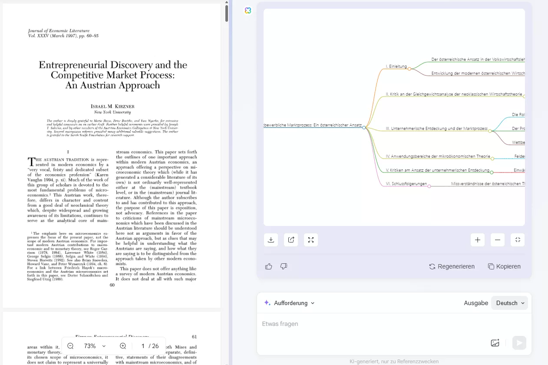The height and width of the screenshot is (365, 548).
Task: Click 'Entwicklung der modernen österreichischen' node
Action: point(478,73)
